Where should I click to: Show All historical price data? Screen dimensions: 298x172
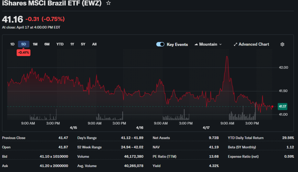click(94, 44)
